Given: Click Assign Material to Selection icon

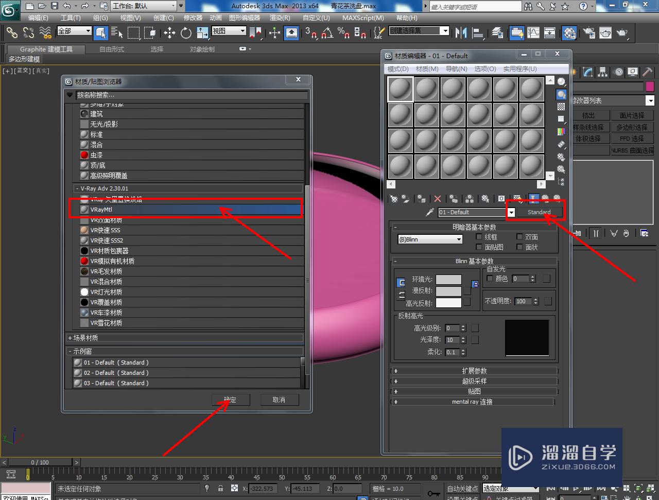Looking at the screenshot, I should 422,198.
